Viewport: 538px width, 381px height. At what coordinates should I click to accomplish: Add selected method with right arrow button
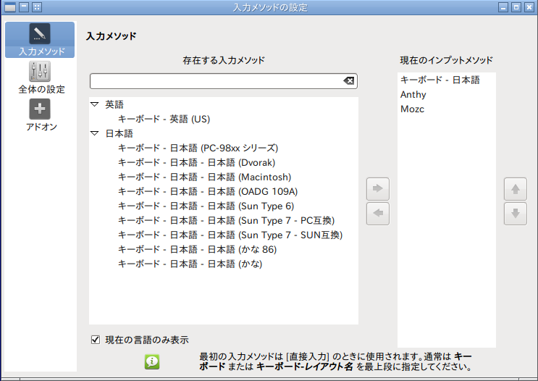378,189
